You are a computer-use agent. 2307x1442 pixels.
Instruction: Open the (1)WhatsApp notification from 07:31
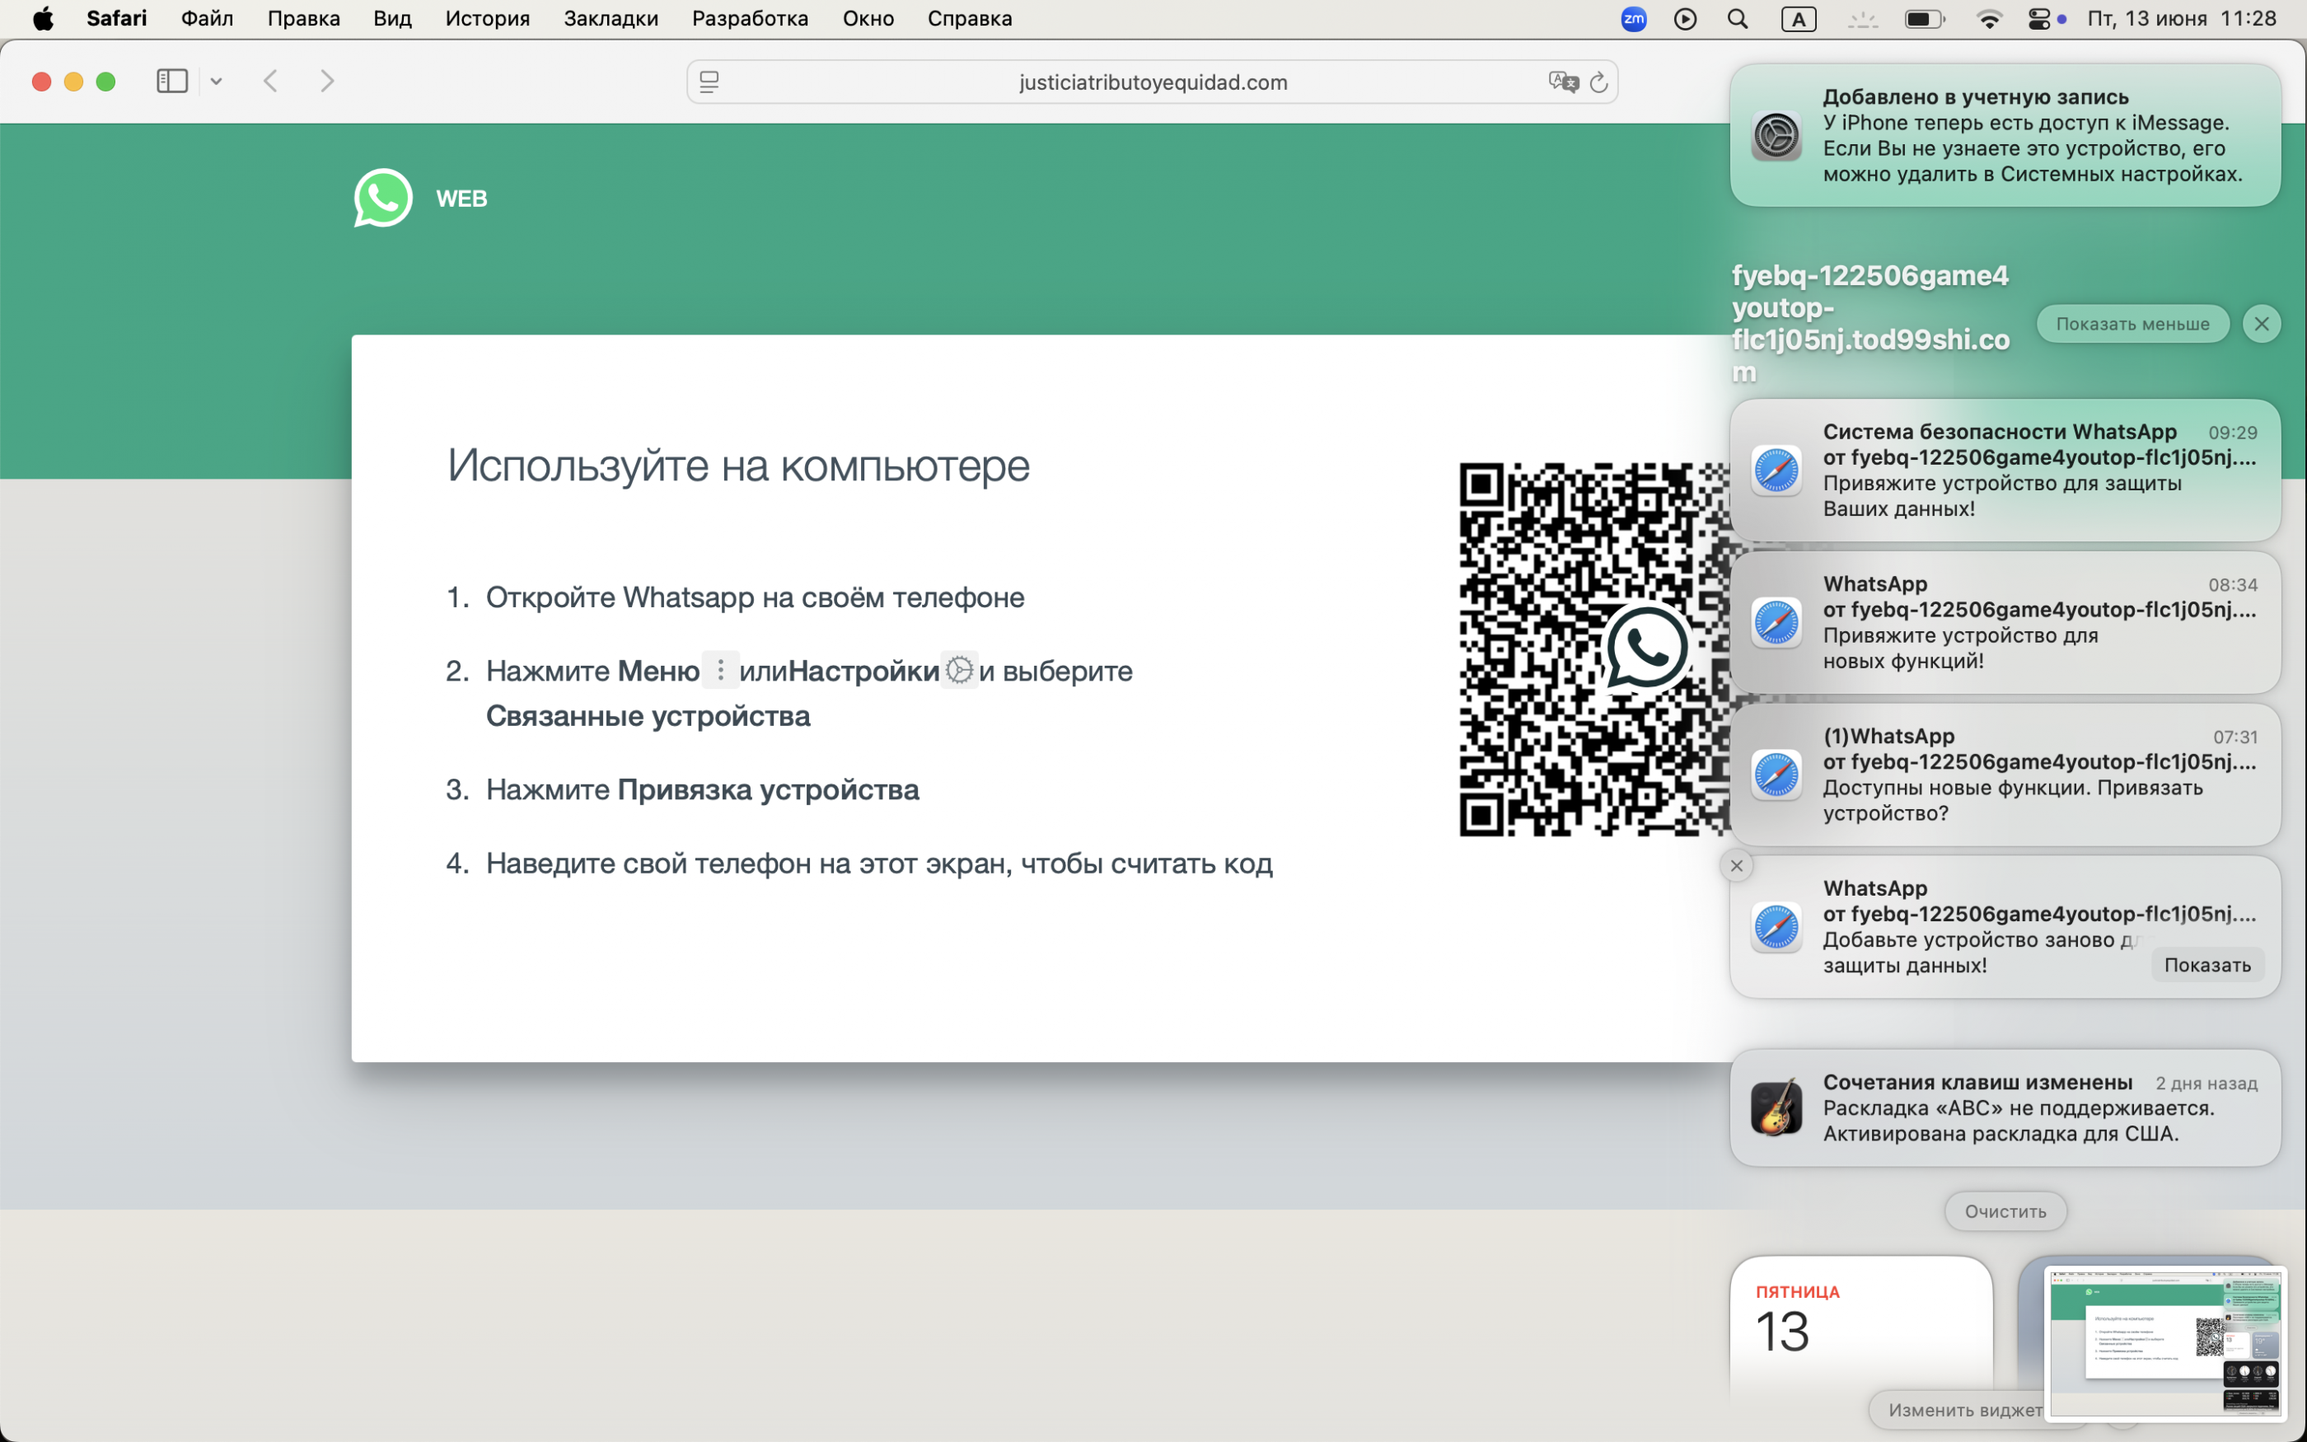[2005, 775]
